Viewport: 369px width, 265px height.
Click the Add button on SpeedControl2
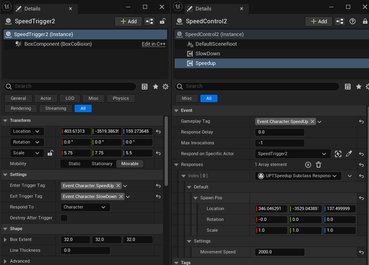(319, 21)
